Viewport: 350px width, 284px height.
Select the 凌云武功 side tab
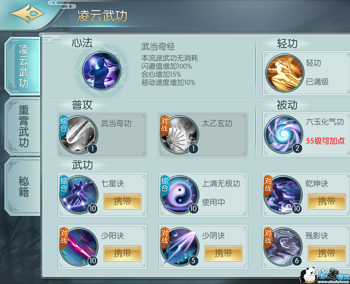23,66
